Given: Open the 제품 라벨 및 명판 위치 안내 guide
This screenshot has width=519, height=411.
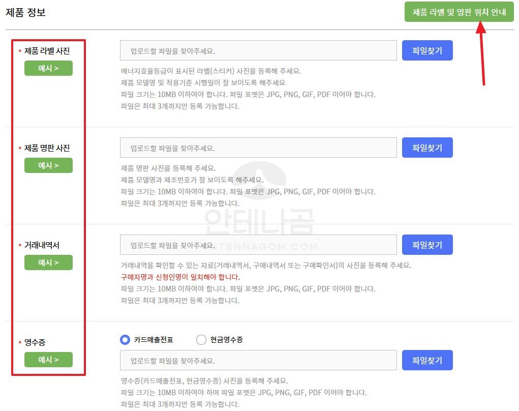Looking at the screenshot, I should pos(459,12).
